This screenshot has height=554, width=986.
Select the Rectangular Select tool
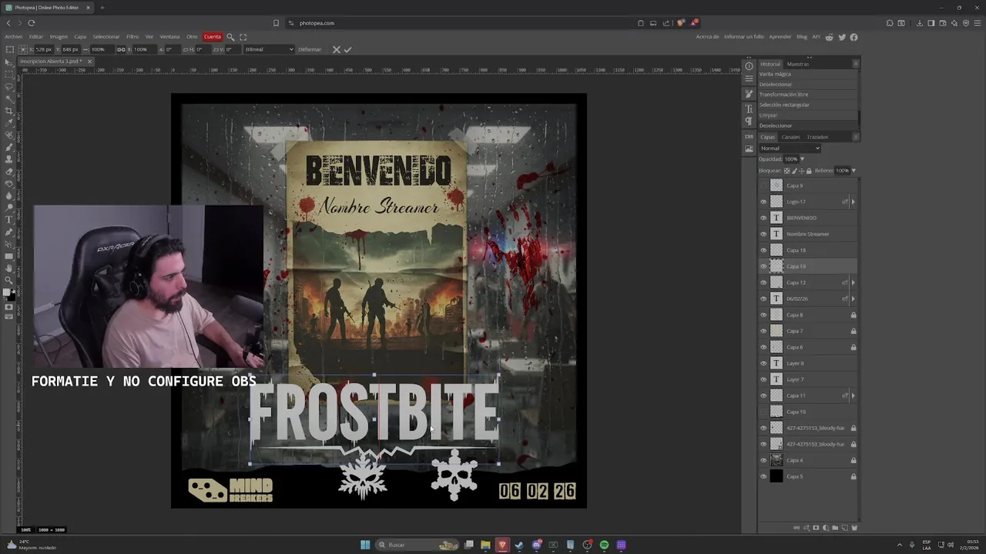point(9,75)
